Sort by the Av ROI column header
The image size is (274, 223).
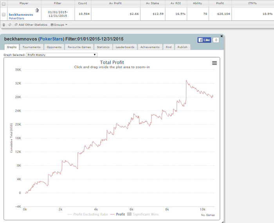176,3
